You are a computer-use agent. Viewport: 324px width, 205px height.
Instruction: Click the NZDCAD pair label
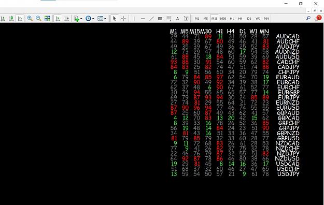pyautogui.click(x=288, y=143)
